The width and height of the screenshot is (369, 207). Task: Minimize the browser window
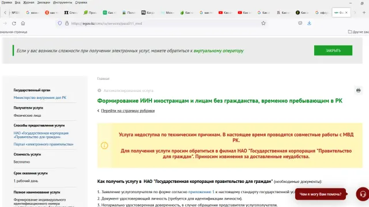coord(351,3)
